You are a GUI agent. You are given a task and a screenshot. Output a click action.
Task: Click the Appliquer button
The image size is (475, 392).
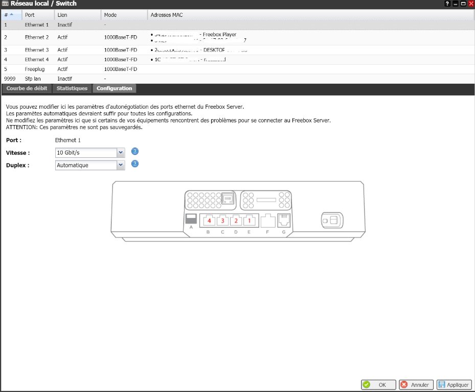pyautogui.click(x=454, y=385)
